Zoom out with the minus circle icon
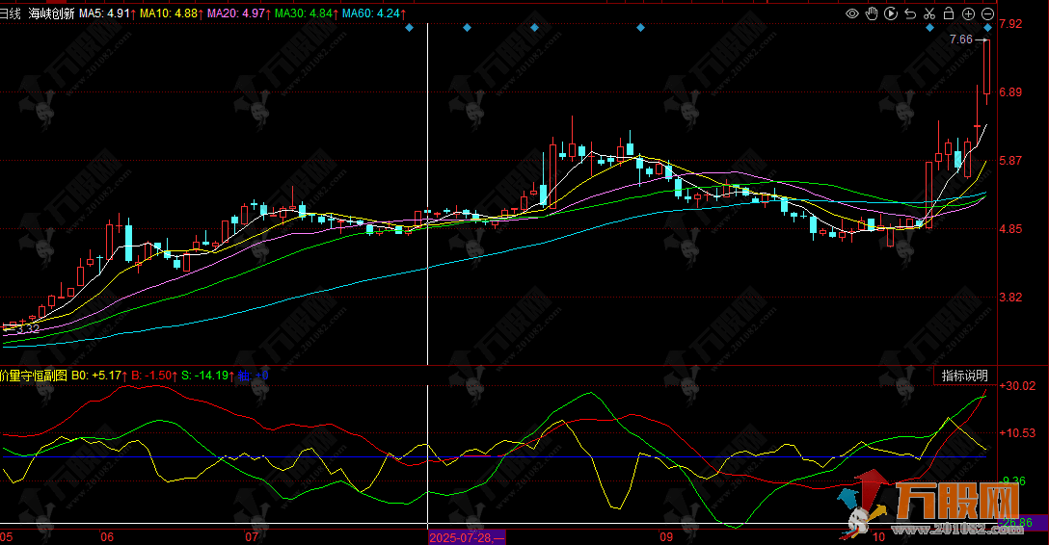The width and height of the screenshot is (1049, 545). coord(987,13)
